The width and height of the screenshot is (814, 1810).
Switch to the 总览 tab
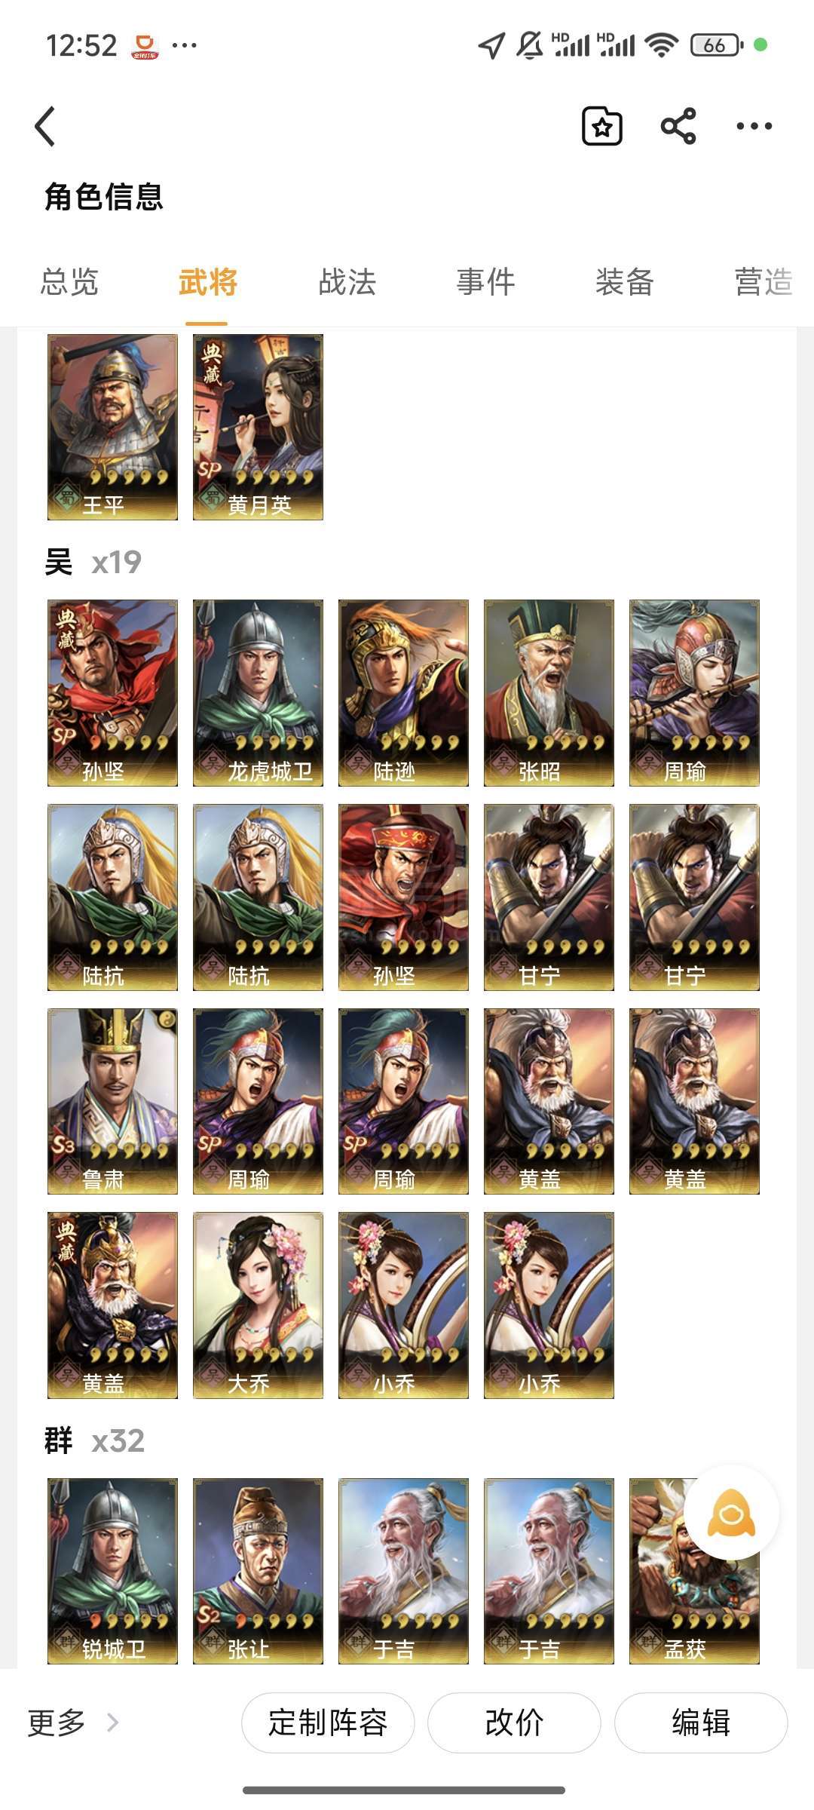click(x=69, y=282)
